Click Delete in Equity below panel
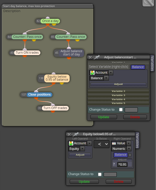 pyautogui.click(x=119, y=181)
